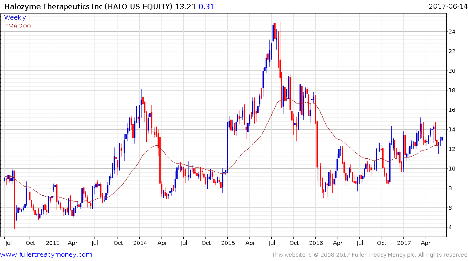Click the last price 13.21

tap(185, 7)
